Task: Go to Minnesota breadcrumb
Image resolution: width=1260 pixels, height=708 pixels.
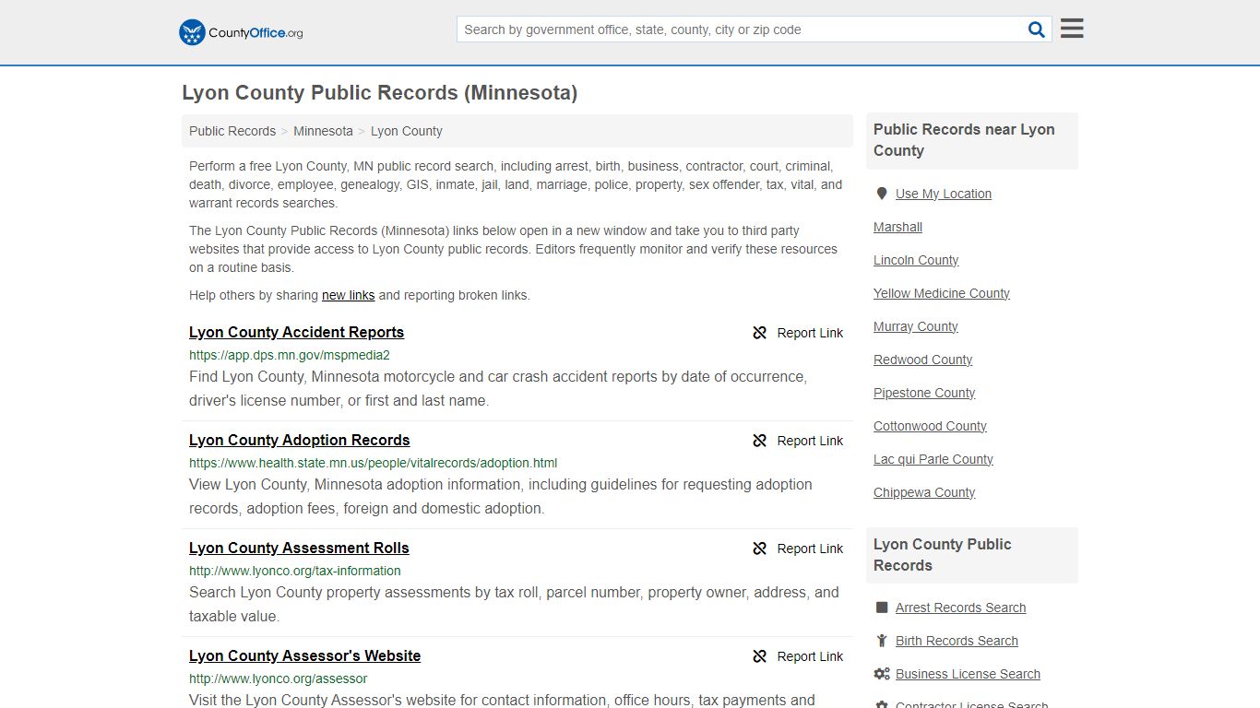Action: click(x=323, y=131)
